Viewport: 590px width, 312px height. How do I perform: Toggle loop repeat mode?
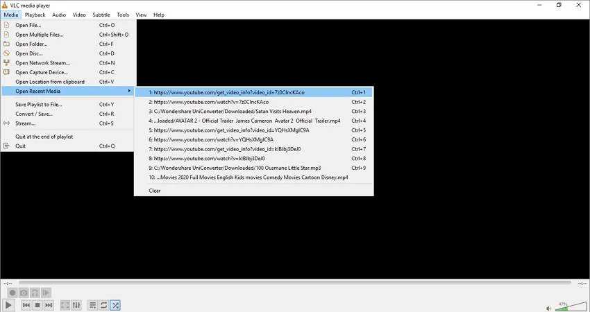(104, 305)
